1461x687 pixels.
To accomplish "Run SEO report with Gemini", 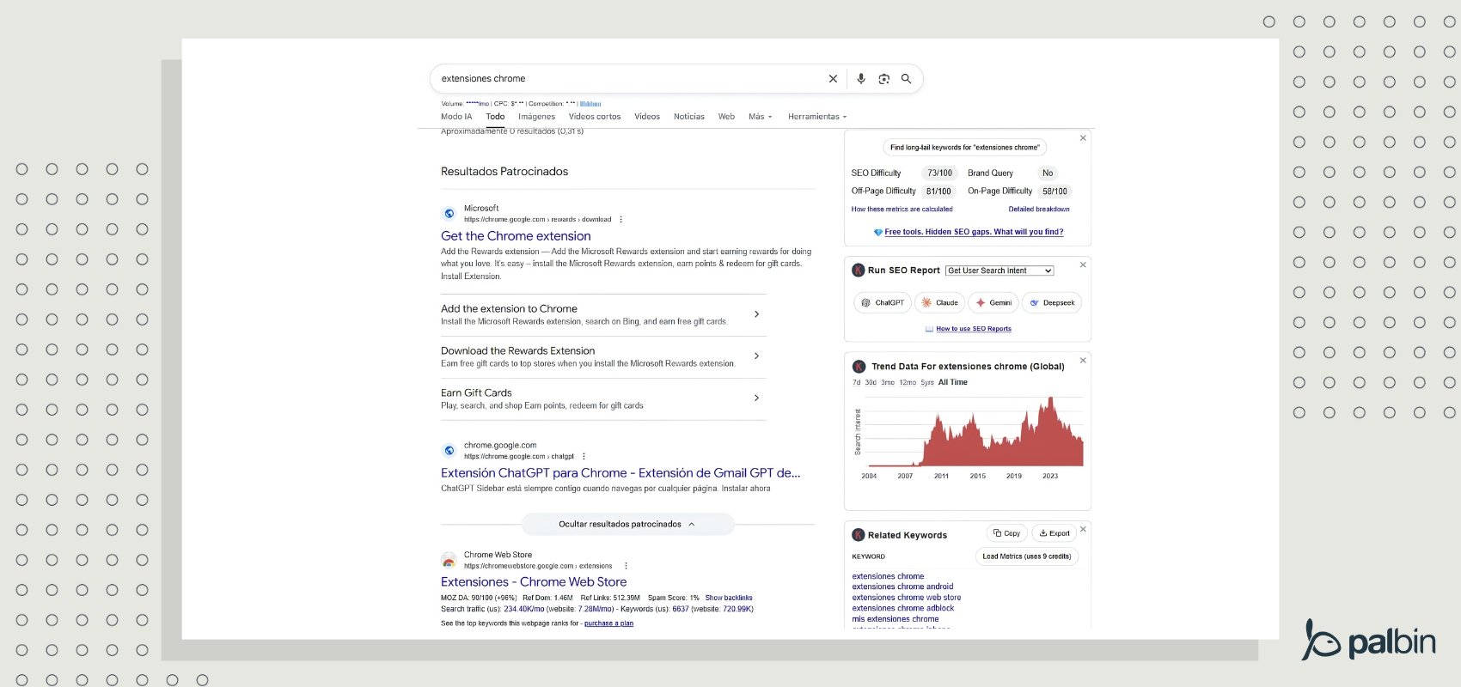I will pos(993,303).
